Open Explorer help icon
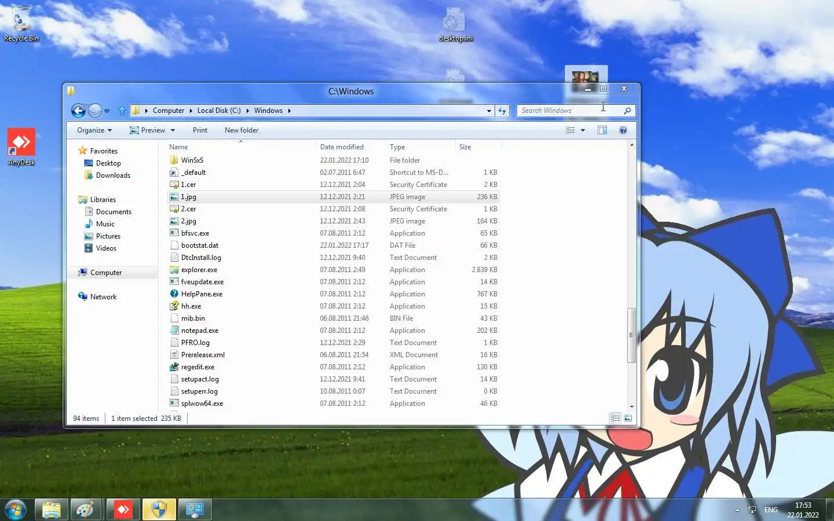The height and width of the screenshot is (521, 834). point(623,130)
